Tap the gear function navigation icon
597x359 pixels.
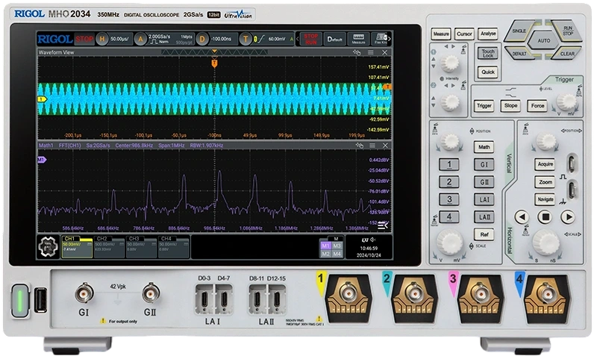click(x=49, y=246)
